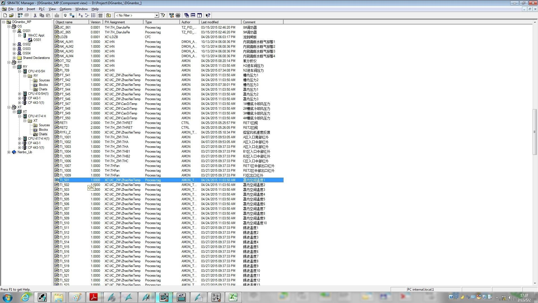Expand the Nanbo_Lib library node
Screen dimensions: 538x303
click(9, 152)
